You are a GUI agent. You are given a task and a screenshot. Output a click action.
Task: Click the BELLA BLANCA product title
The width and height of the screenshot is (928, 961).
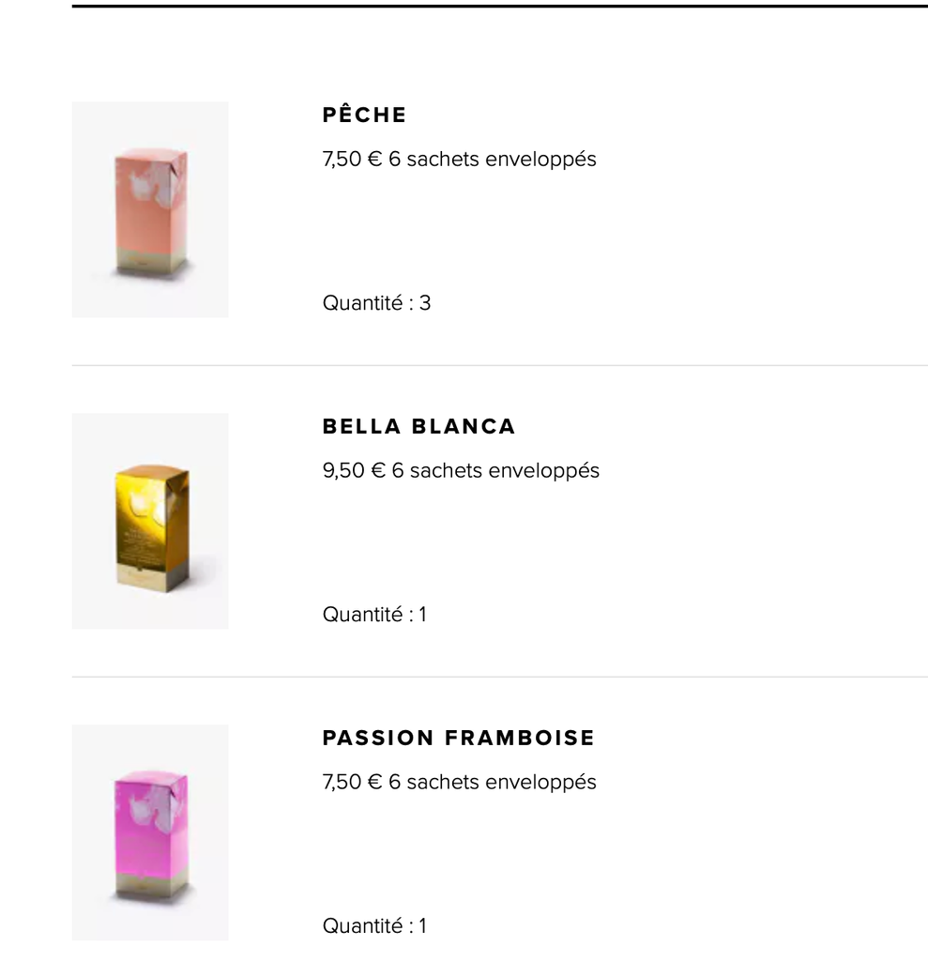coord(418,426)
